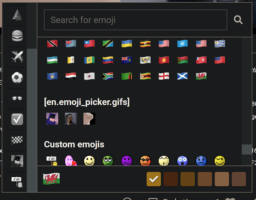Insert the dark blue frowning custom emoji

201,160
